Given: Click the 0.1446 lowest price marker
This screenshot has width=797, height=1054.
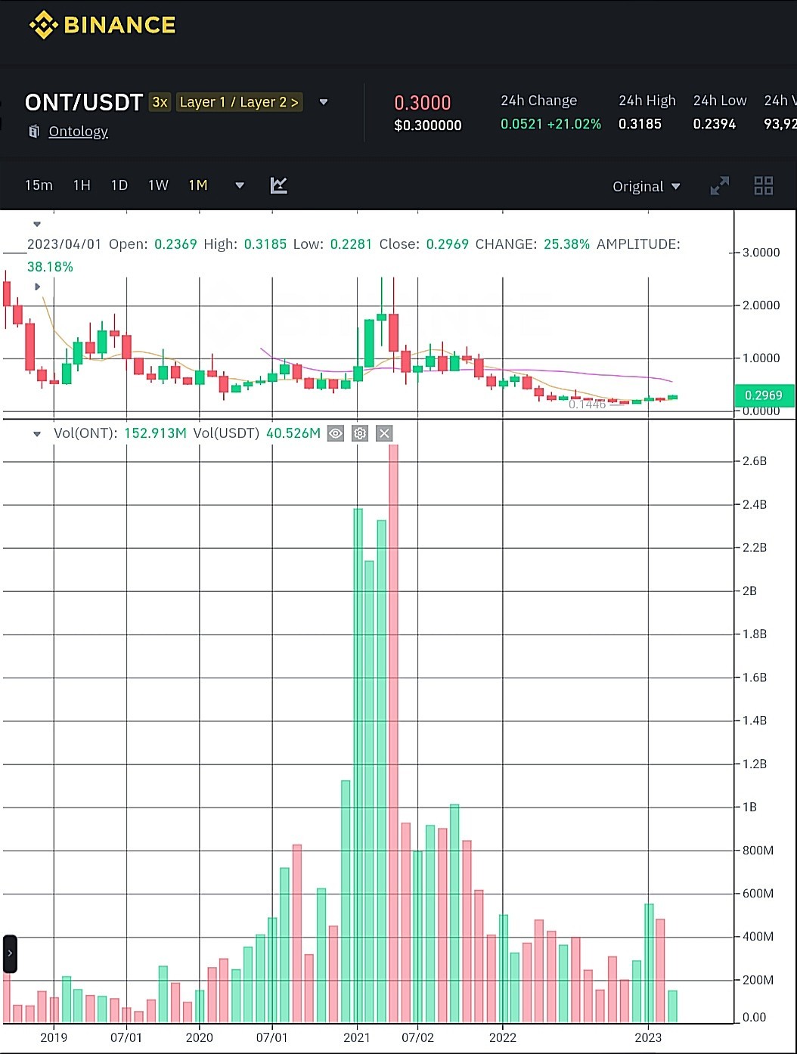Looking at the screenshot, I should click(x=588, y=405).
